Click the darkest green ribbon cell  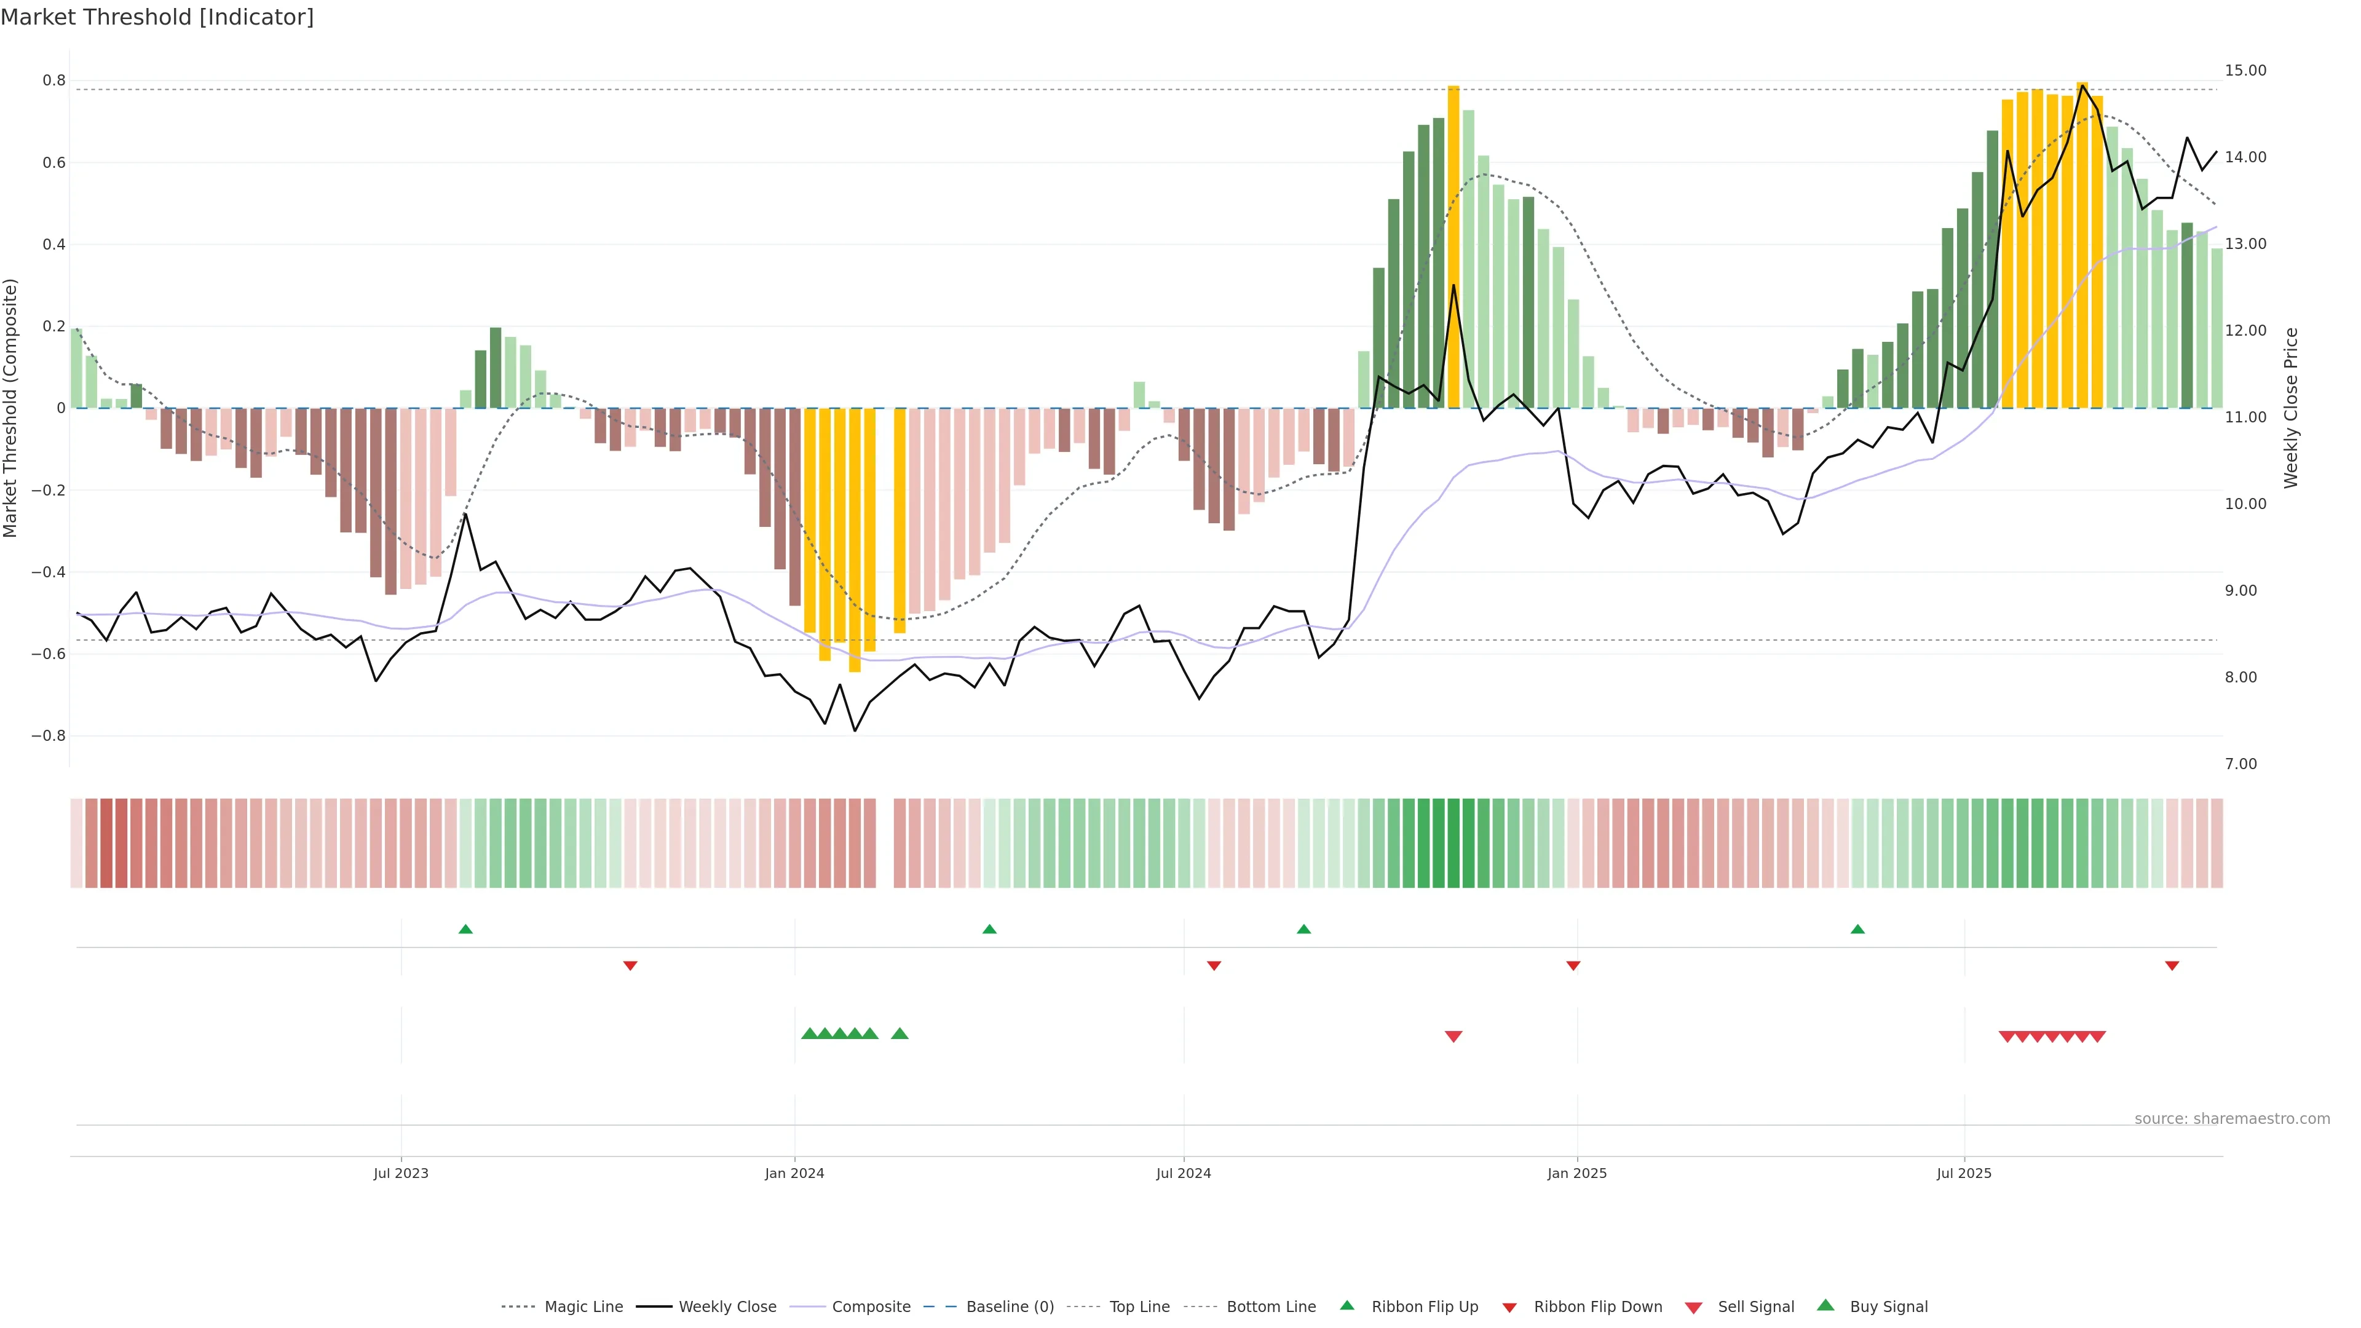pyautogui.click(x=1453, y=843)
